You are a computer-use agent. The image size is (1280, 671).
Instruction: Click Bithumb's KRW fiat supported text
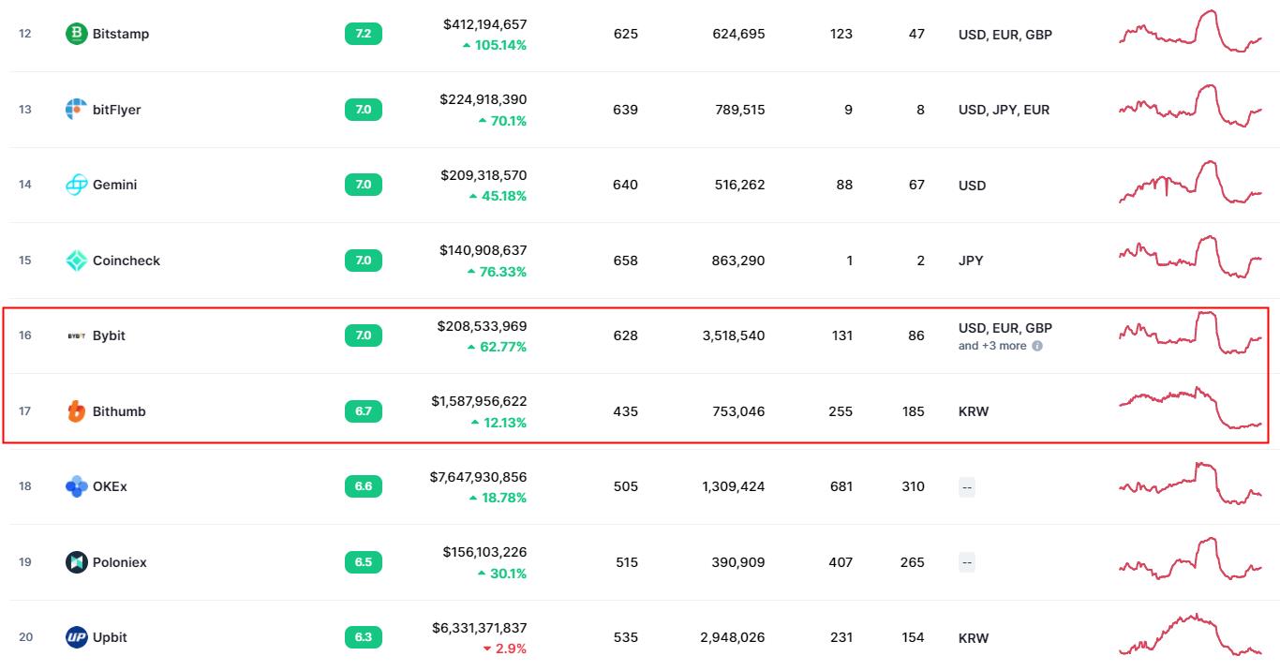point(974,411)
